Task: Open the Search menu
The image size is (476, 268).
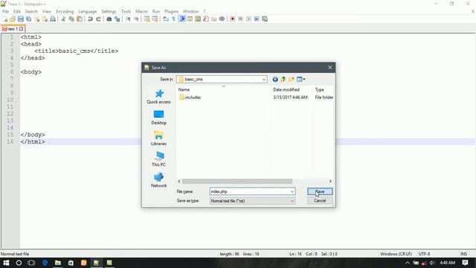Action: pyautogui.click(x=31, y=11)
